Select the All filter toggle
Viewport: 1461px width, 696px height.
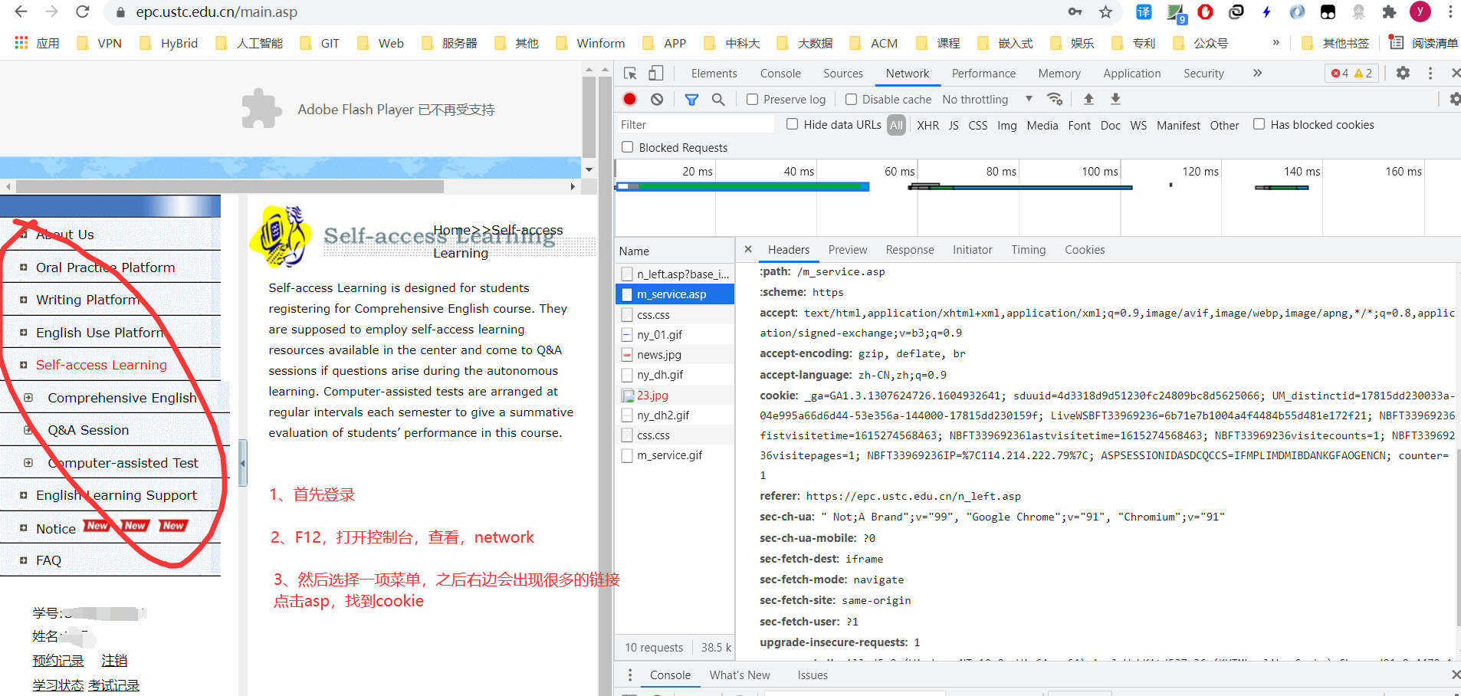[x=897, y=125]
